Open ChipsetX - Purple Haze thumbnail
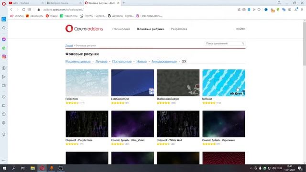This screenshot has width=306, height=172. coord(87,124)
